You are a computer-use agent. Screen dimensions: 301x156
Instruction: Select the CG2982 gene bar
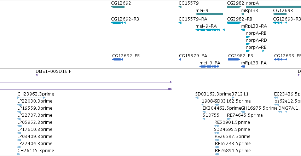pyautogui.click(x=234, y=7)
